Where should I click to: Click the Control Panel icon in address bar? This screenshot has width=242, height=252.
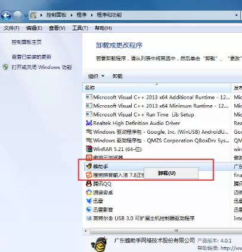(33, 15)
